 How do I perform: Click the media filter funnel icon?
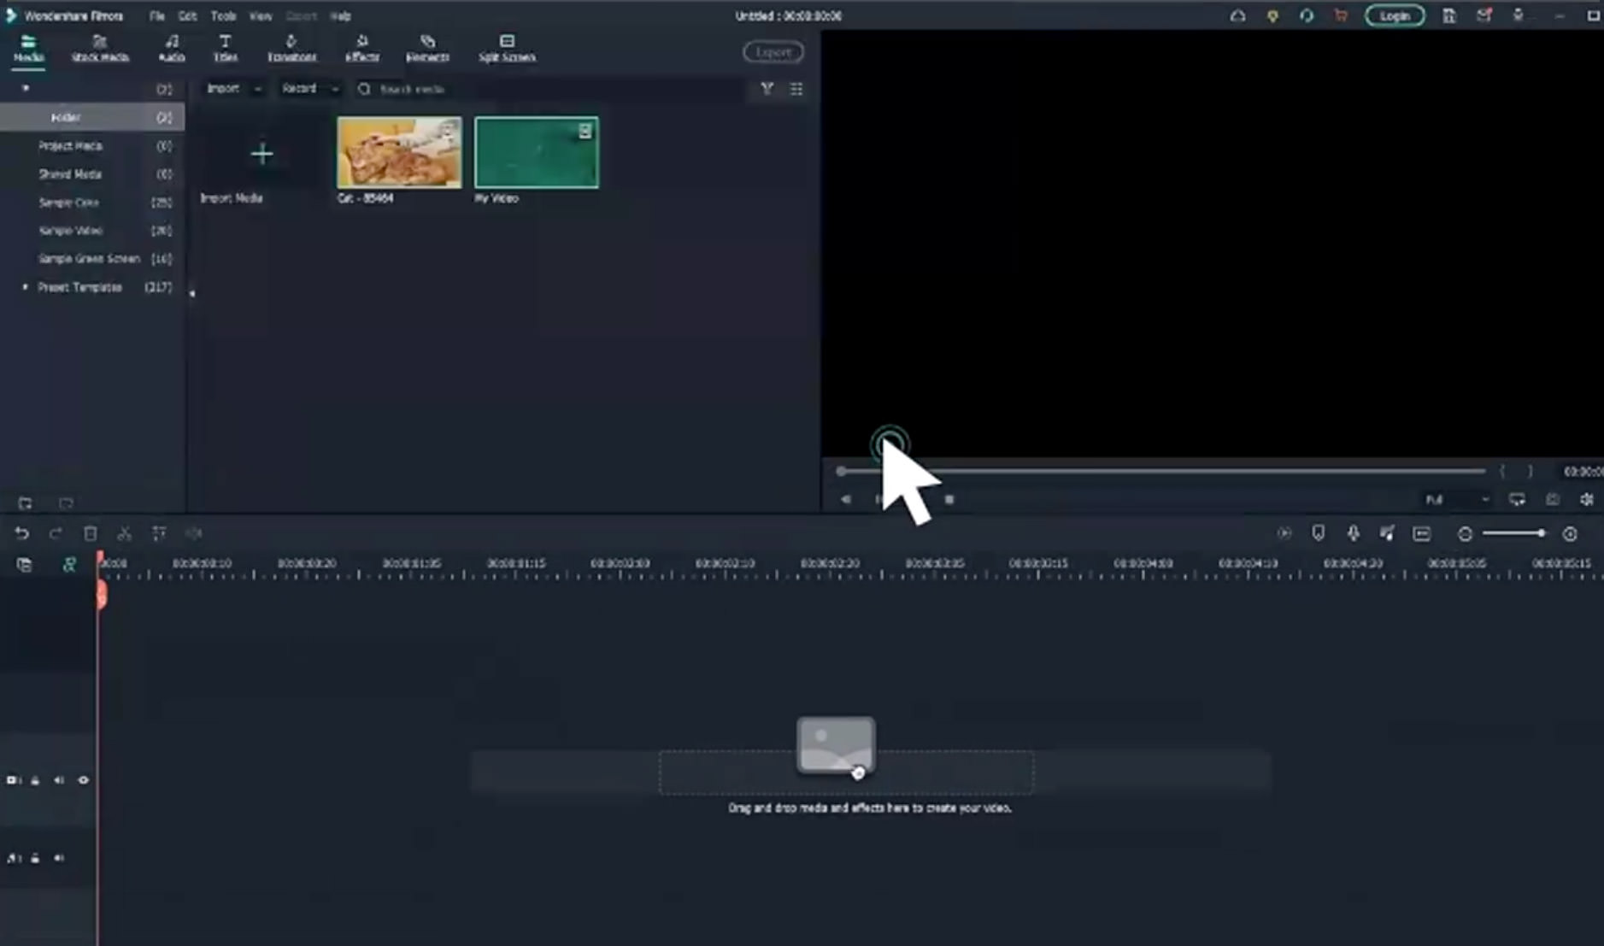click(x=767, y=89)
